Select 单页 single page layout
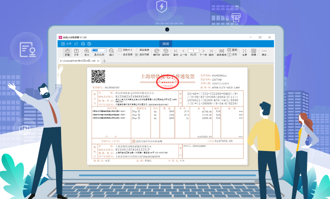 (x=232, y=50)
